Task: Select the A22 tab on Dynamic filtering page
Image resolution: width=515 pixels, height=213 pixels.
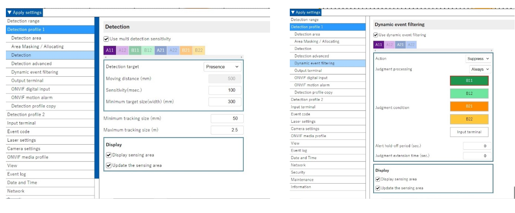Action: [x=411, y=45]
